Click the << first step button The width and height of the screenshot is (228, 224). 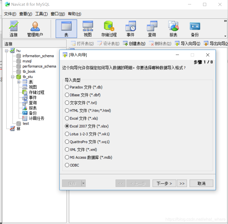click(121, 183)
